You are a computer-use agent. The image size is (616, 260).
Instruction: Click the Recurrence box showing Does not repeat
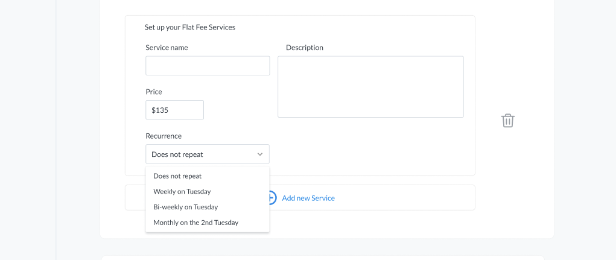pyautogui.click(x=208, y=154)
